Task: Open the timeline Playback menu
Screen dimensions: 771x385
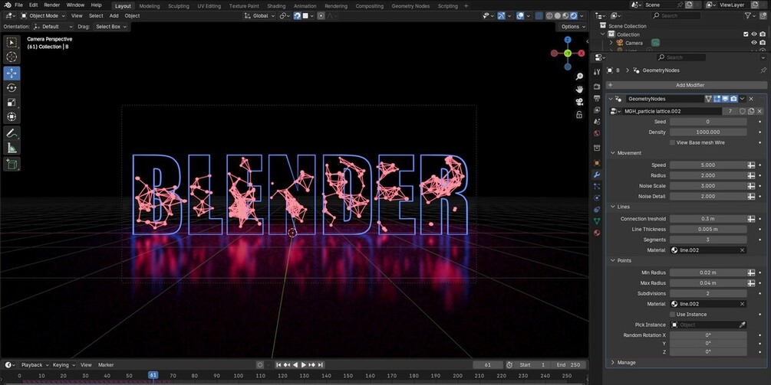Action: coord(35,365)
